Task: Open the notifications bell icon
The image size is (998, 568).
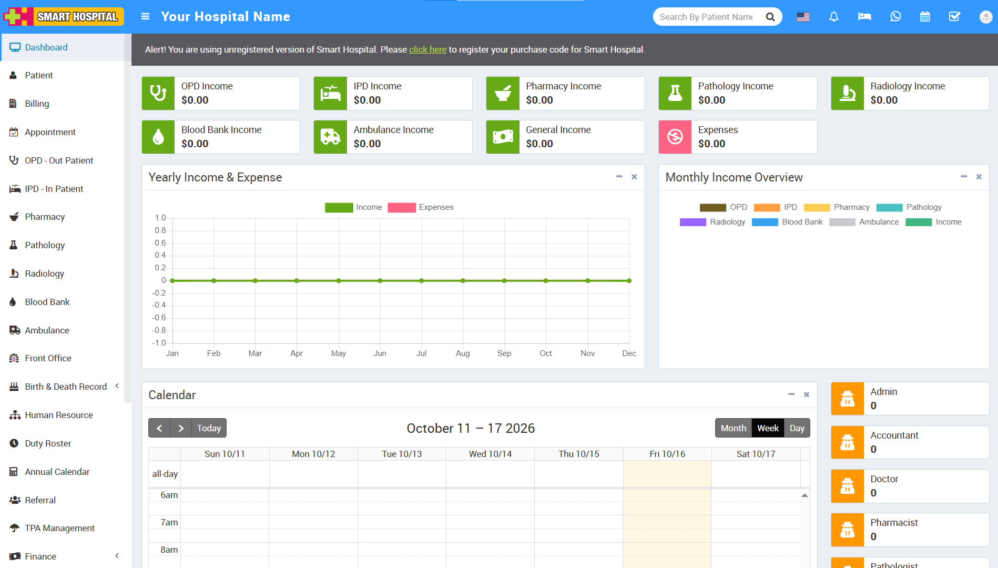Action: [x=834, y=17]
